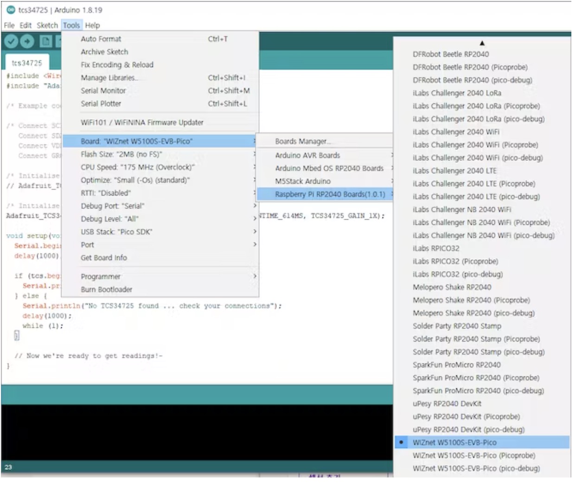Viewport: 576px width, 483px height.
Task: Select Serial Monitor from Tools menu
Action: tap(103, 91)
